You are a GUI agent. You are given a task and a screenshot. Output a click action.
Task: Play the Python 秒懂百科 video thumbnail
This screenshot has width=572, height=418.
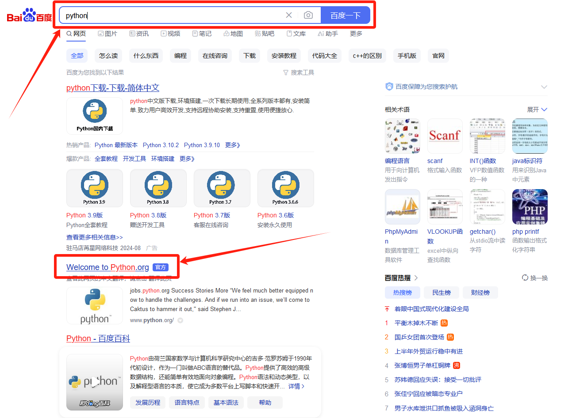point(95,382)
